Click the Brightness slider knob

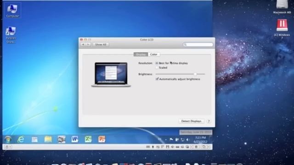point(195,74)
